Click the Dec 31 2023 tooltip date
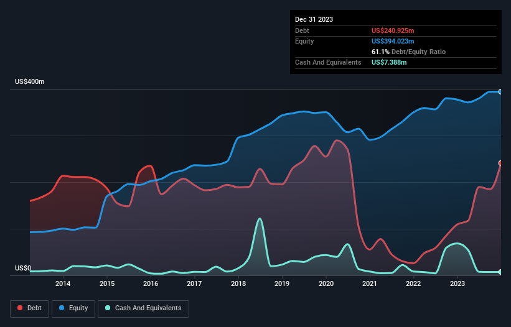511x327 pixels. pos(314,19)
